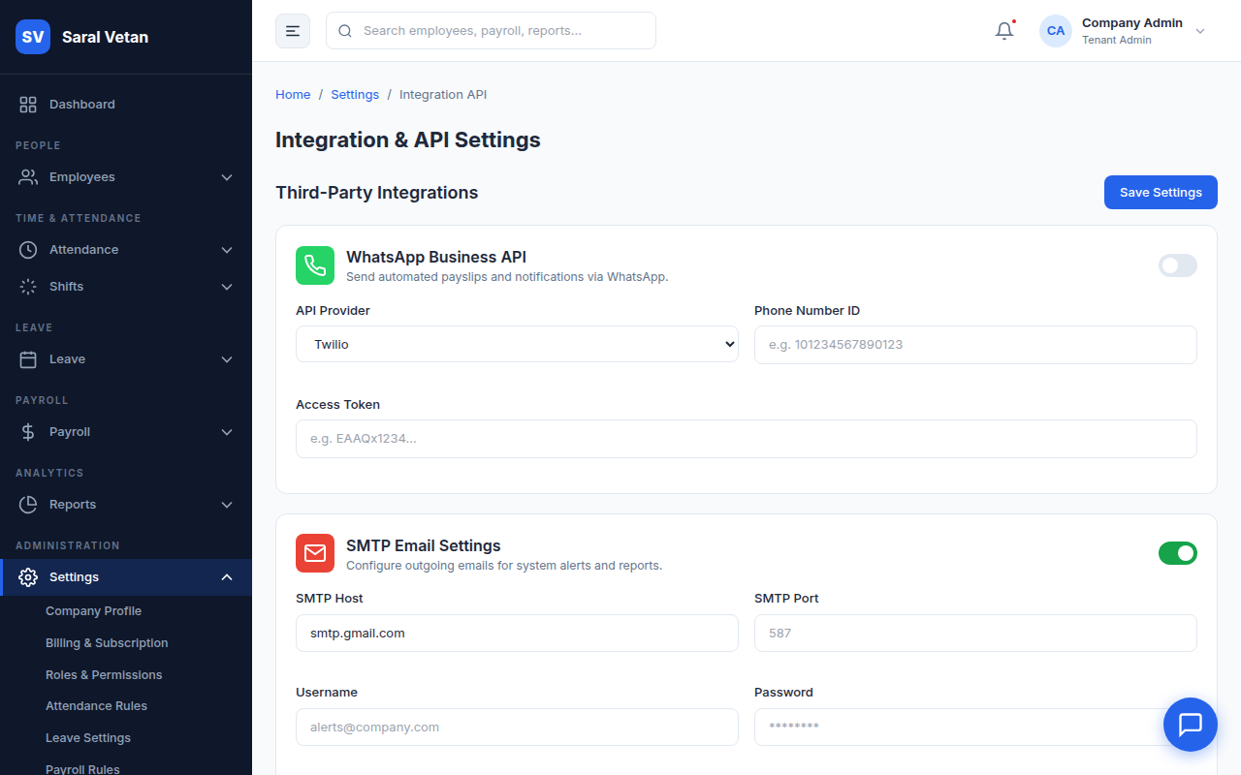Open Payroll Rules page
Screen dimensions: 1241x775
(x=82, y=769)
